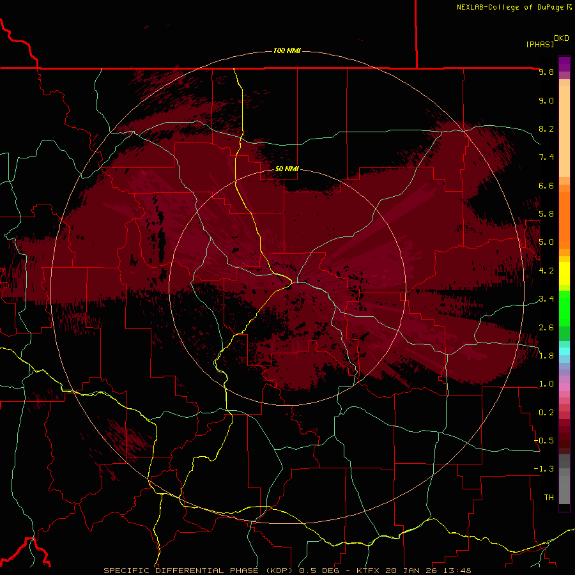Click the -0.5 legend value
The image size is (575, 575).
pos(544,441)
